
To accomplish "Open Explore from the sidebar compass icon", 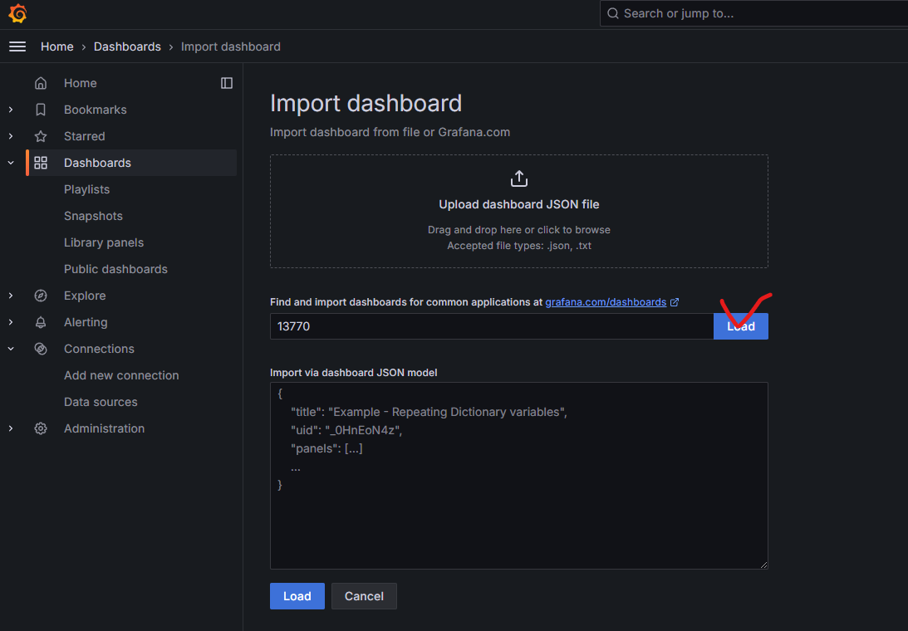I will (x=40, y=296).
